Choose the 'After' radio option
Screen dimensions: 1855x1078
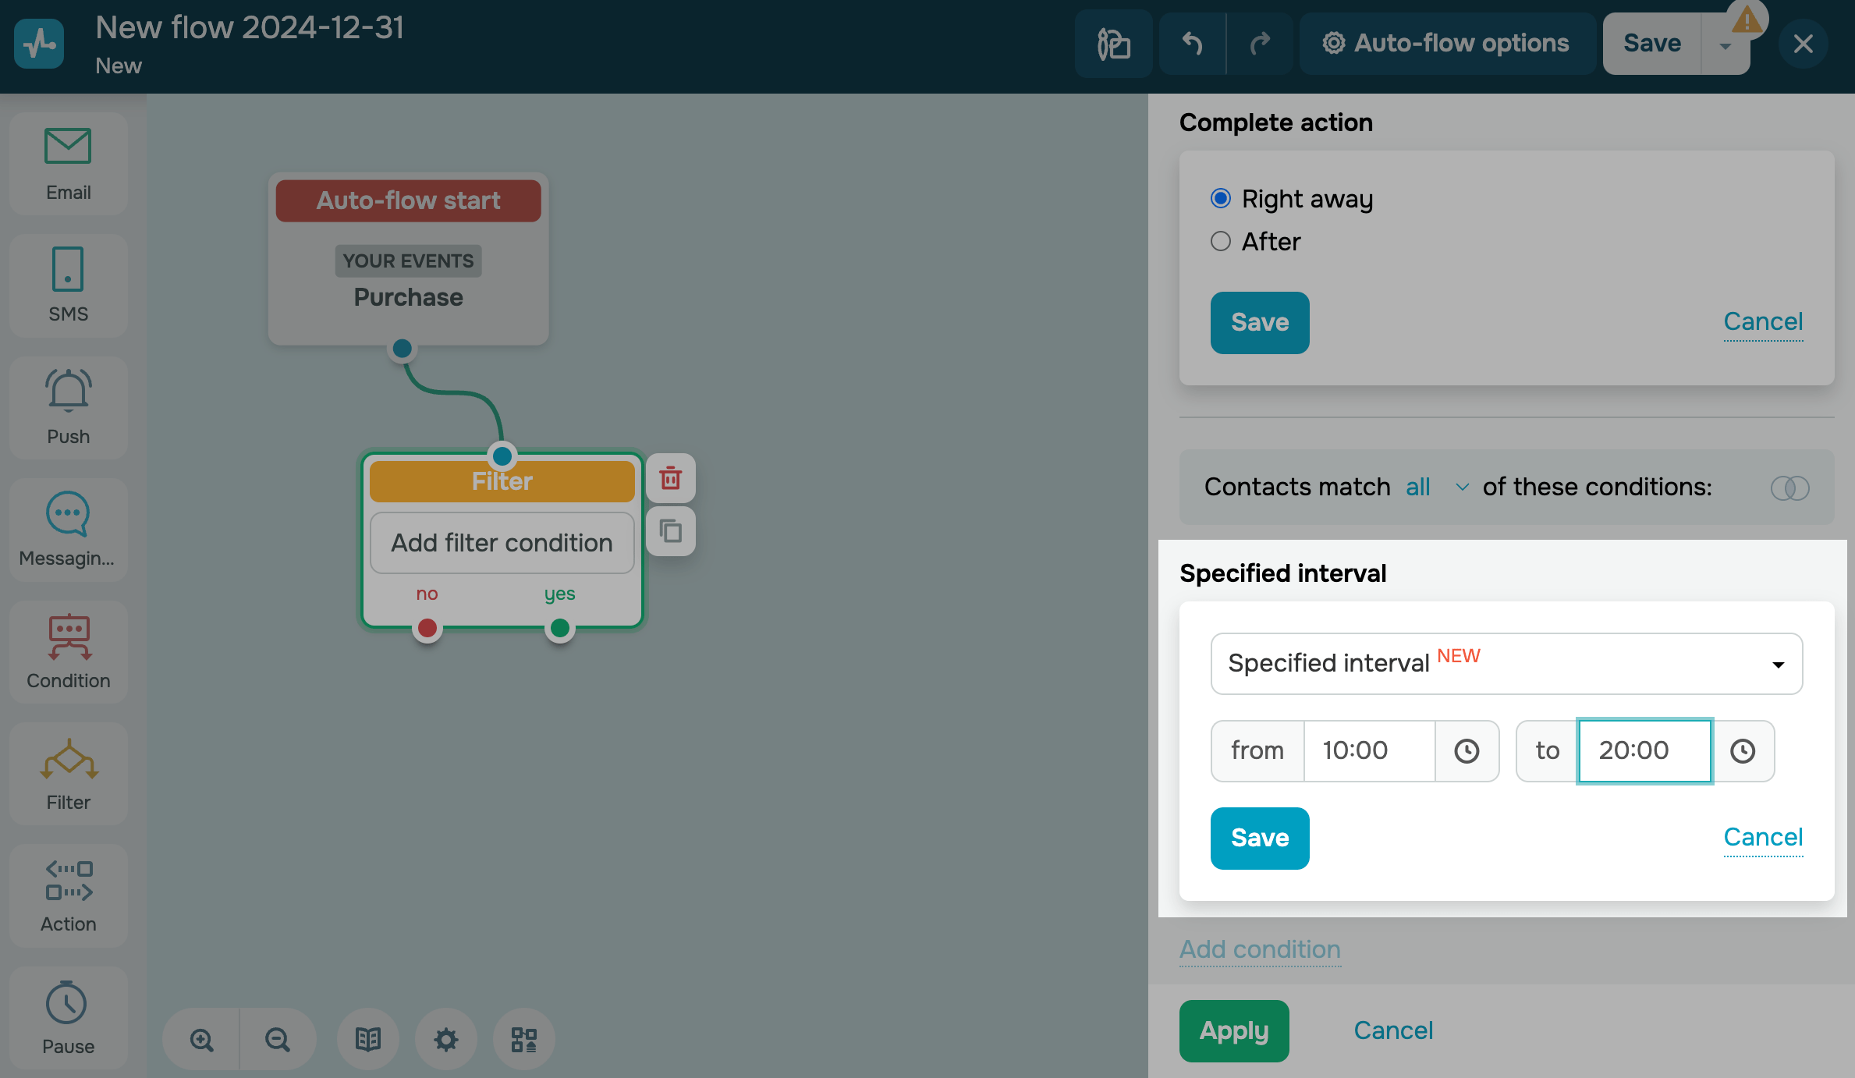(x=1221, y=242)
